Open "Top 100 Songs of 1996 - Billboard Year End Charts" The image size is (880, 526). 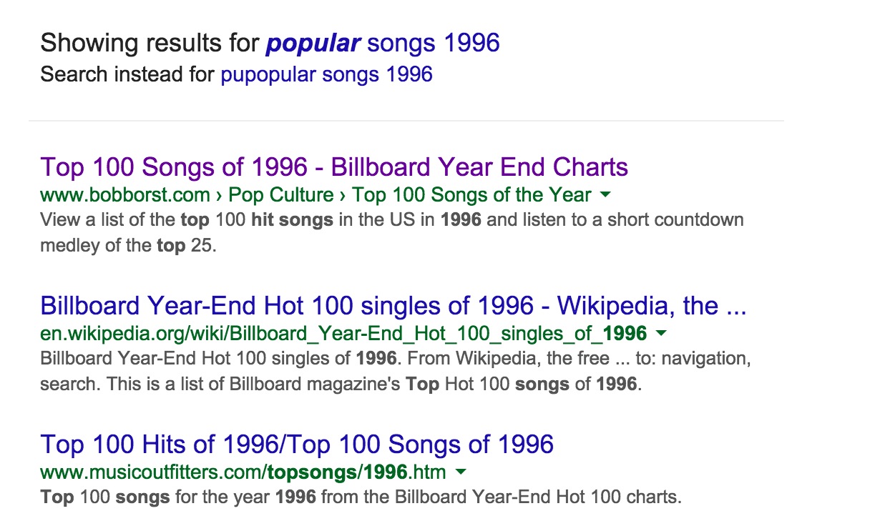(x=334, y=167)
